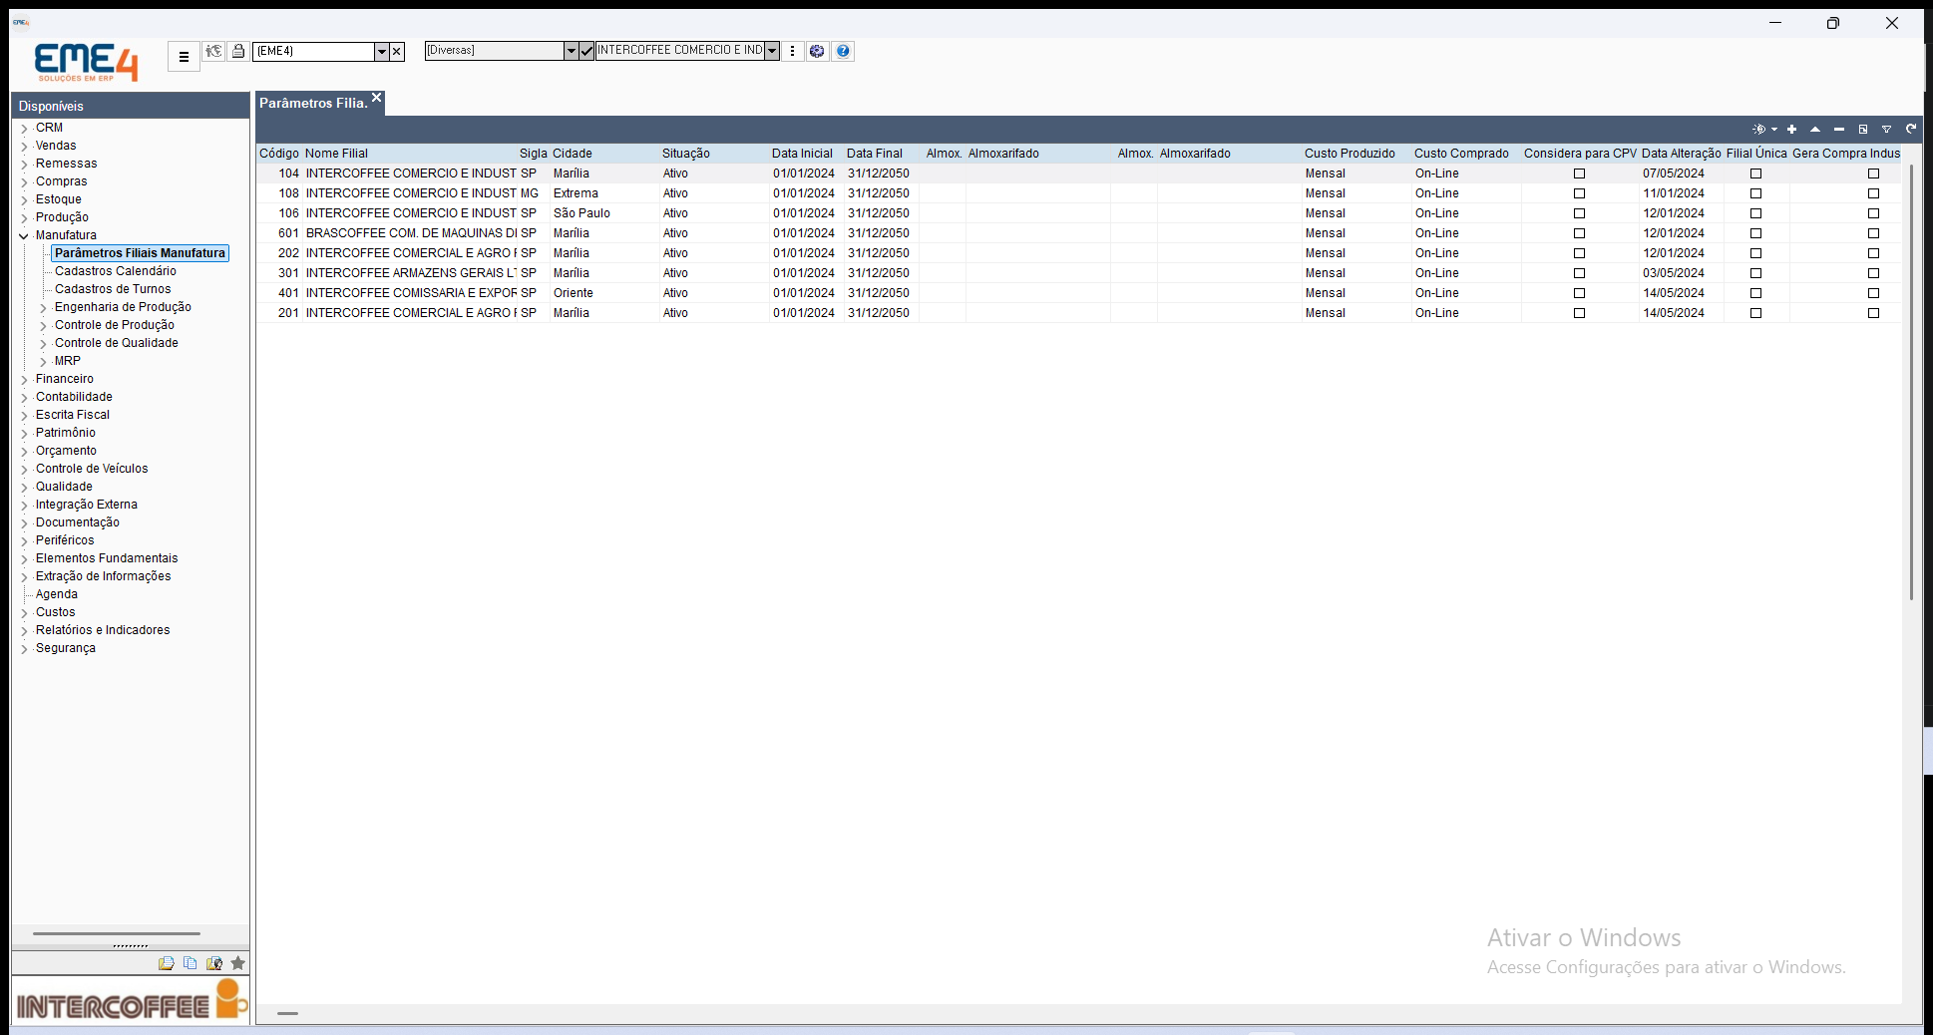The width and height of the screenshot is (1933, 1035).
Task: Click the expand window icon in grid toolbar
Action: point(1862,129)
